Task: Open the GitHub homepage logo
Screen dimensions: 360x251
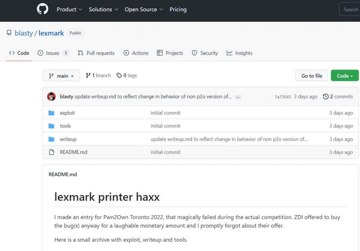Action: point(43,9)
